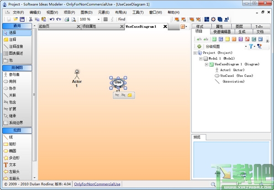
Task: Click the undo arrow in toolbar
Action: pos(52,19)
